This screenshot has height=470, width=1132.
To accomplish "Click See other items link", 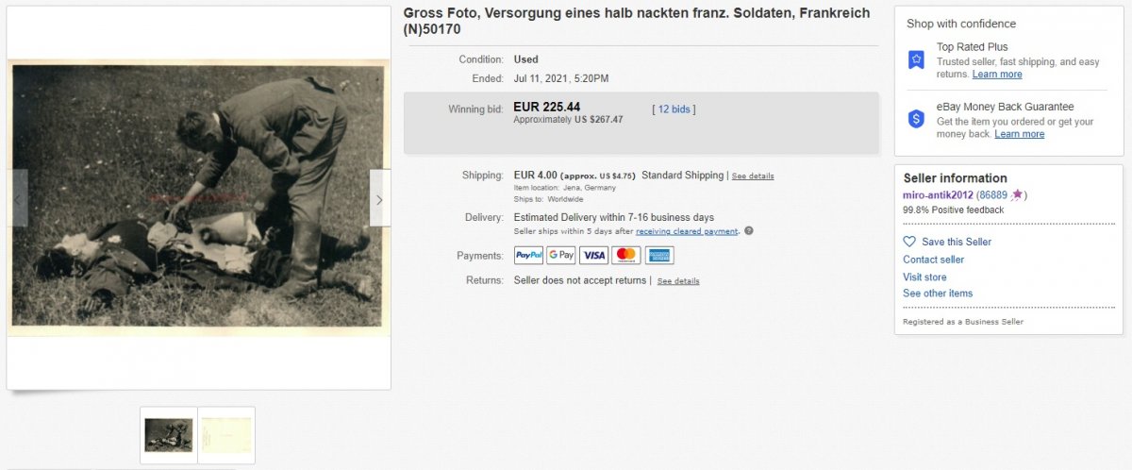I will point(938,294).
